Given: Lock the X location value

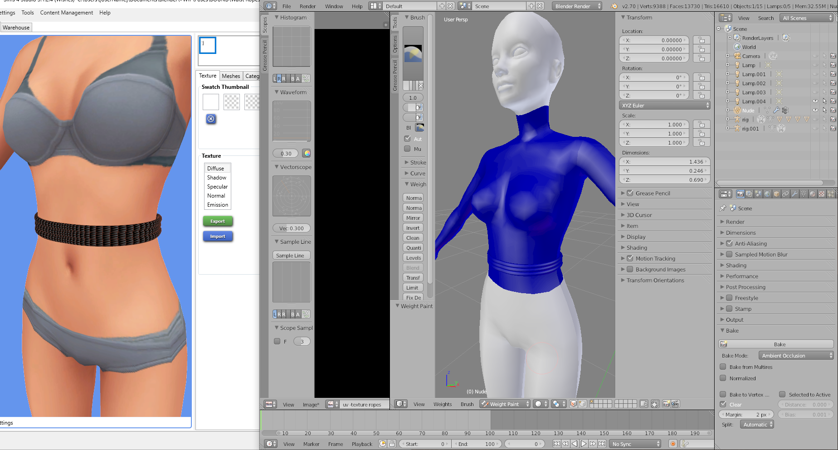Looking at the screenshot, I should tap(702, 40).
